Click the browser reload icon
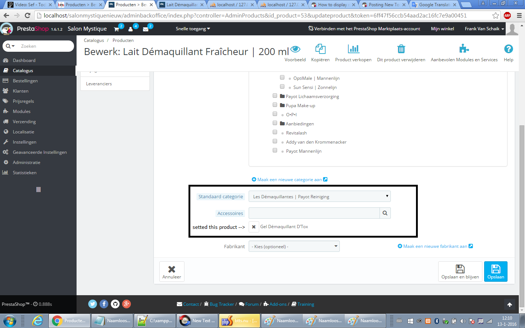Screen dimensions: 525x328 click(x=27, y=16)
